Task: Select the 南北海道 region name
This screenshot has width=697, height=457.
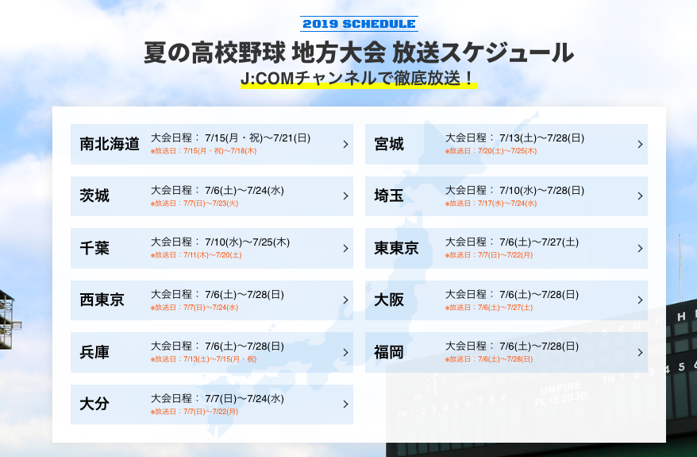Action: coord(110,144)
